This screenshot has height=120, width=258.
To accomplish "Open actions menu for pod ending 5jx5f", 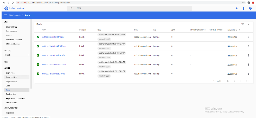I will click(x=248, y=37).
